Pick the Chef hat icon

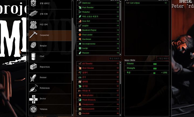(33, 56)
